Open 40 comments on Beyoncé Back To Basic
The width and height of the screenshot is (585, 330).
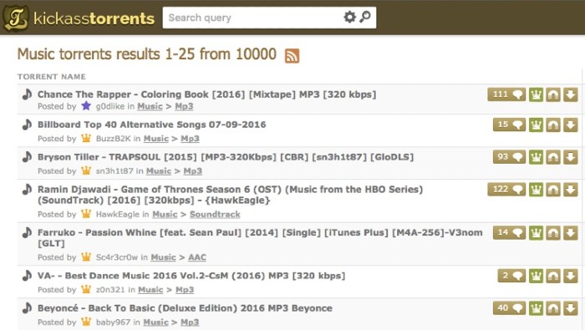(x=509, y=308)
